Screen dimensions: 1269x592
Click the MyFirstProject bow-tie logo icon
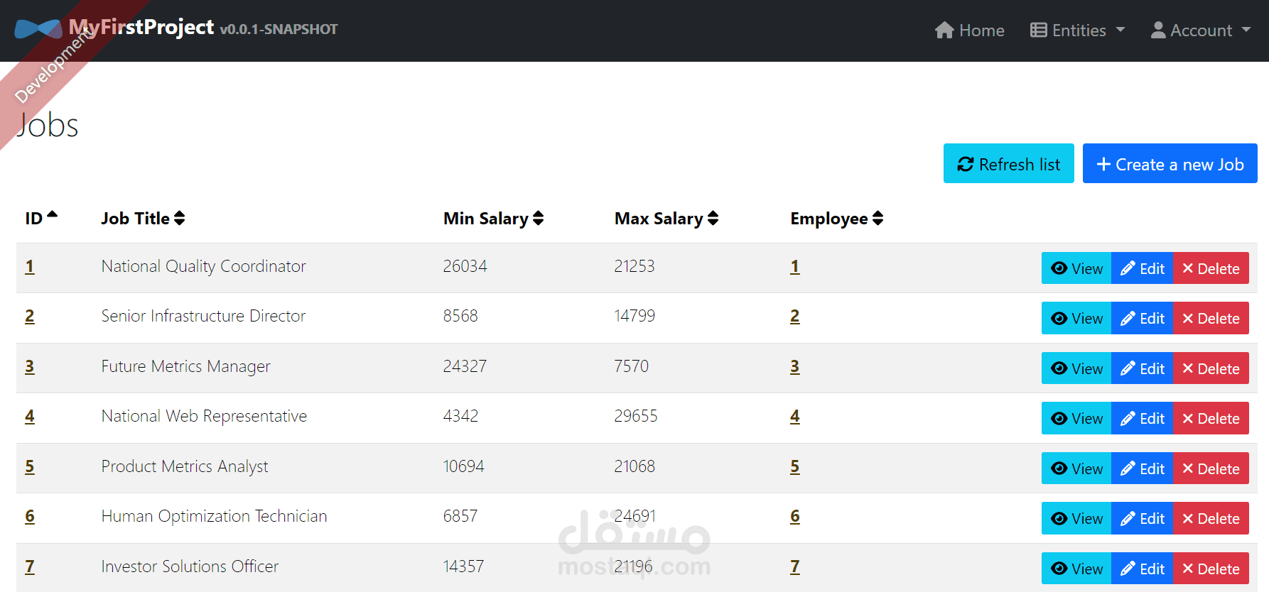[38, 29]
